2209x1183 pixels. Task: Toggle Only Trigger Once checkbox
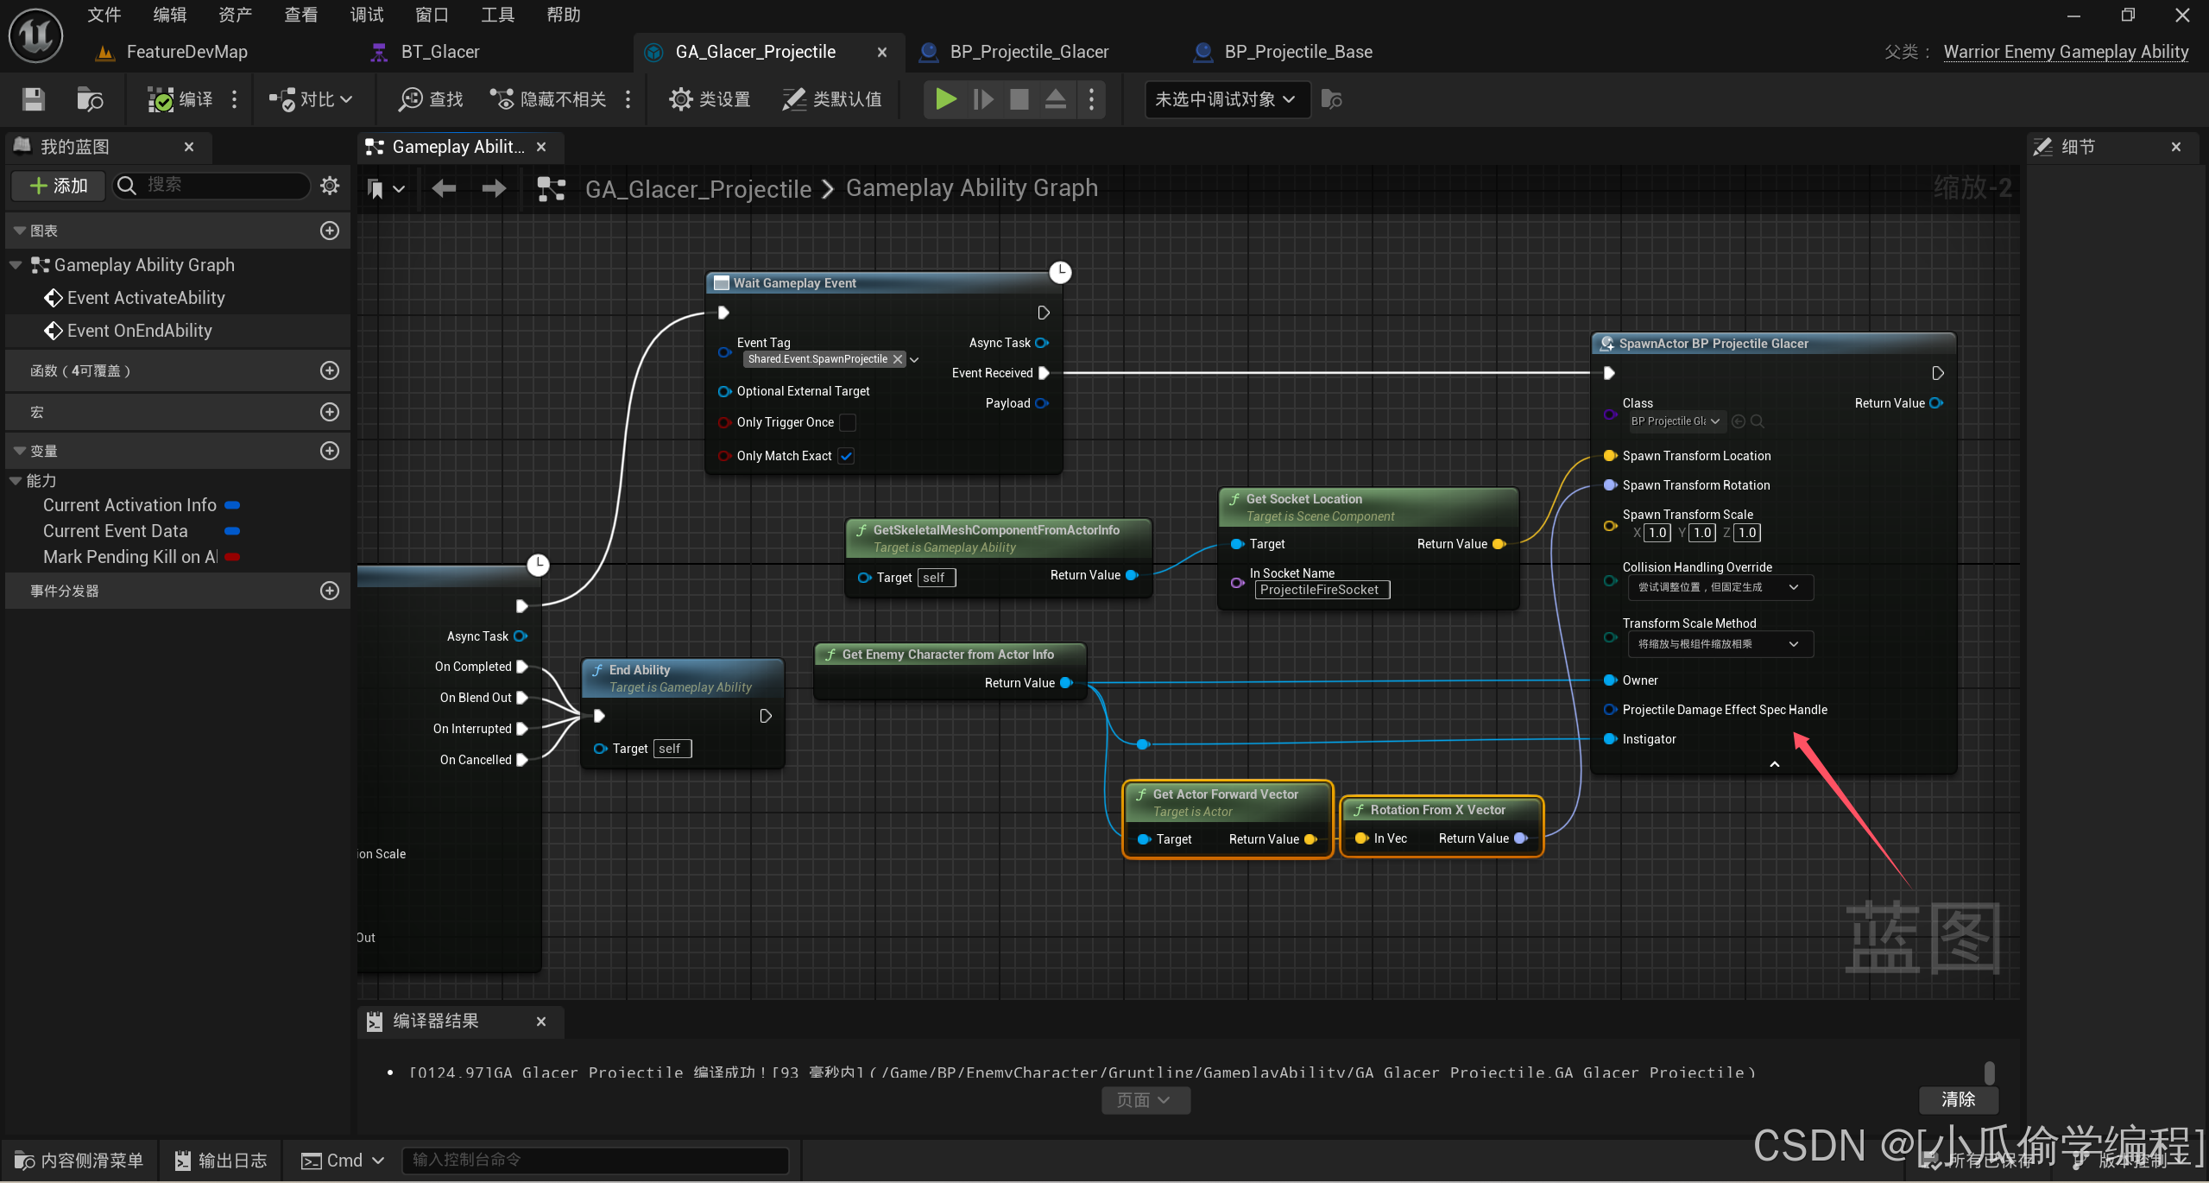coord(848,422)
